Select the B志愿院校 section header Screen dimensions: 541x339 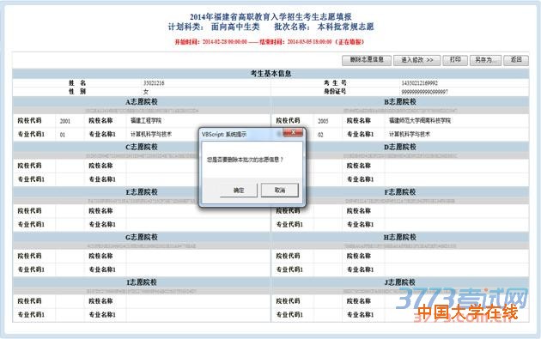pyautogui.click(x=400, y=102)
